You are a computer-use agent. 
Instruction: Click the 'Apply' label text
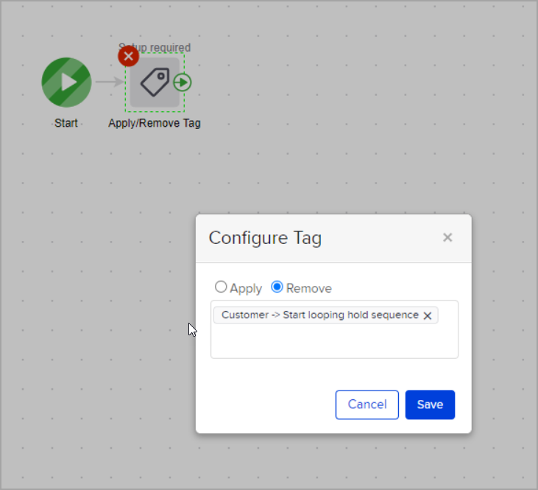pyautogui.click(x=246, y=288)
